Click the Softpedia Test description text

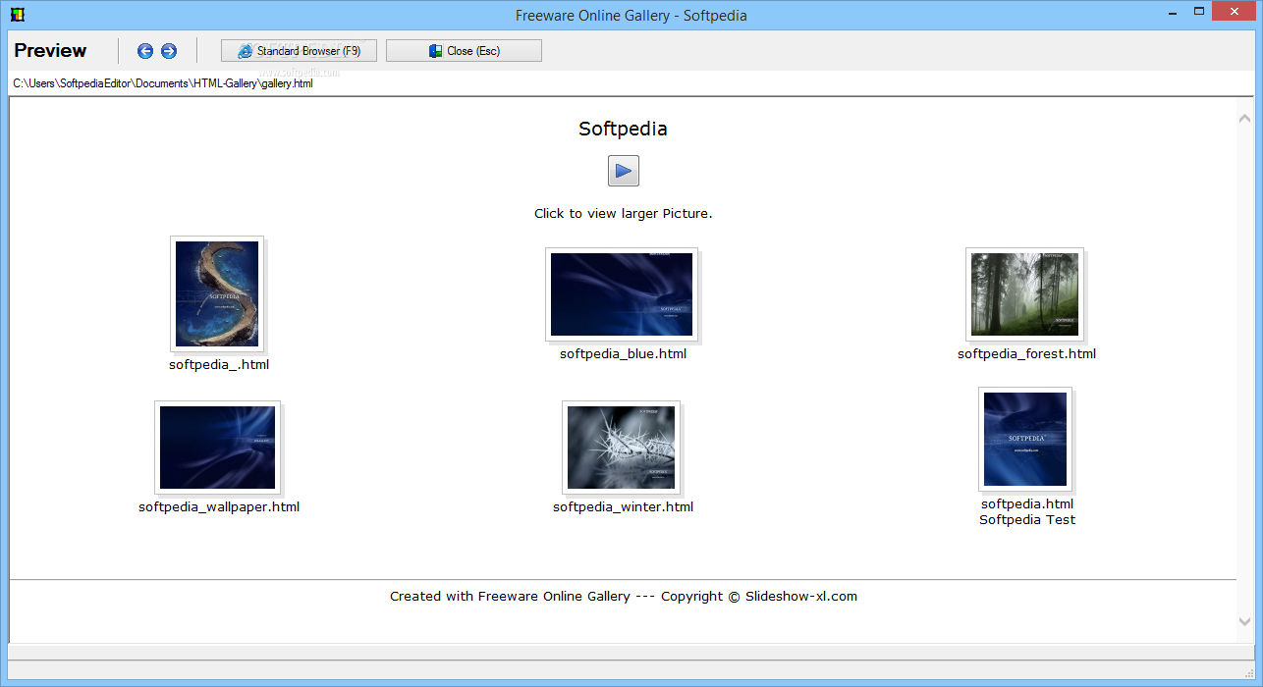click(1027, 520)
